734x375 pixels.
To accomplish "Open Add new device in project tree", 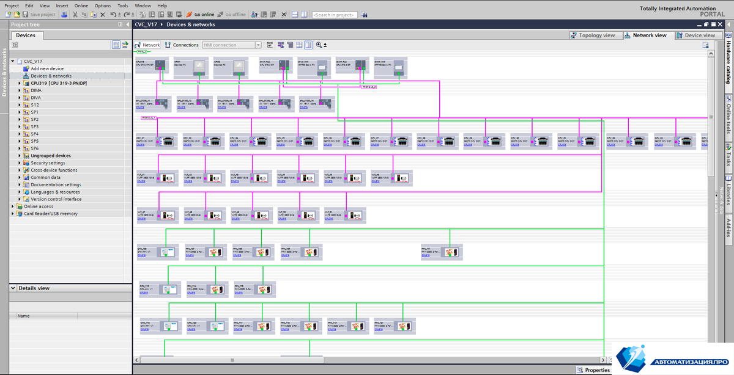I will [x=47, y=69].
